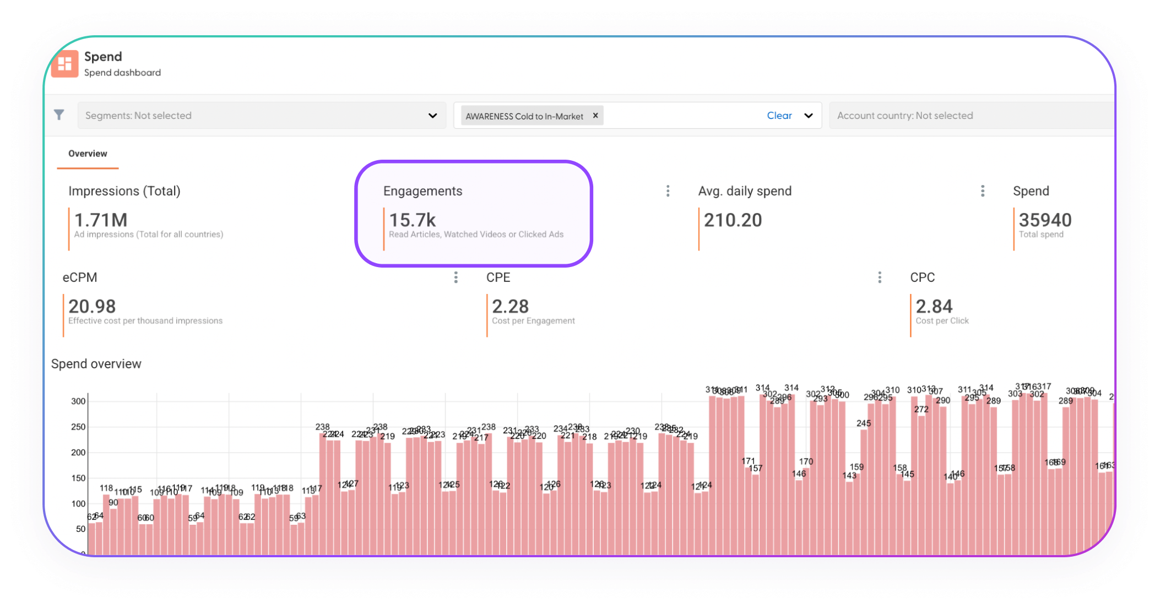Click Clear in the campaign filter
The width and height of the screenshot is (1160, 609).
(779, 116)
